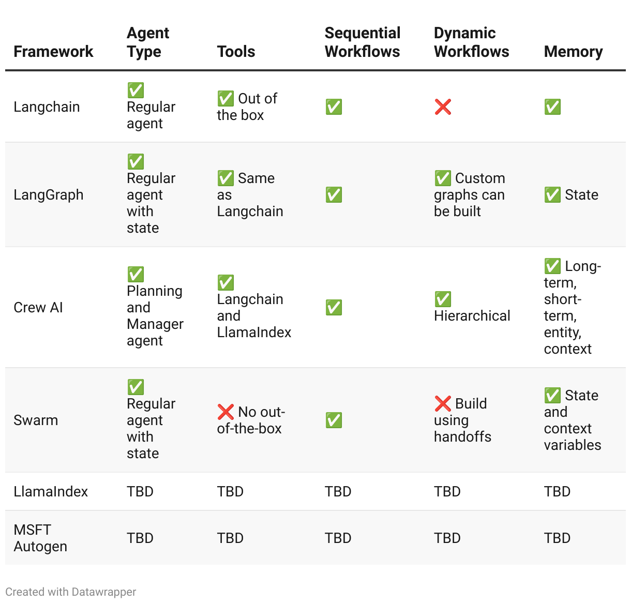
Task: Click LangGraph's Sequential Workflows checkmark
Action: point(334,195)
